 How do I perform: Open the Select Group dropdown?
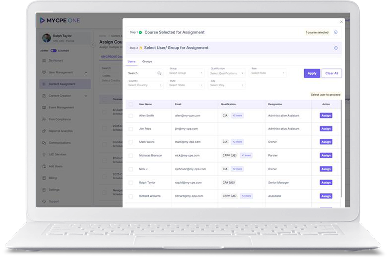(186, 73)
